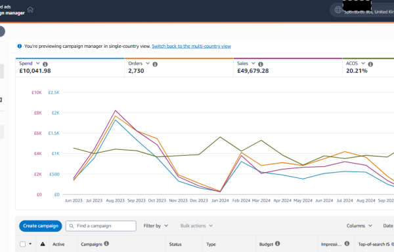Follow Switch back to multi-country view link
The width and height of the screenshot is (394, 252).
click(191, 46)
